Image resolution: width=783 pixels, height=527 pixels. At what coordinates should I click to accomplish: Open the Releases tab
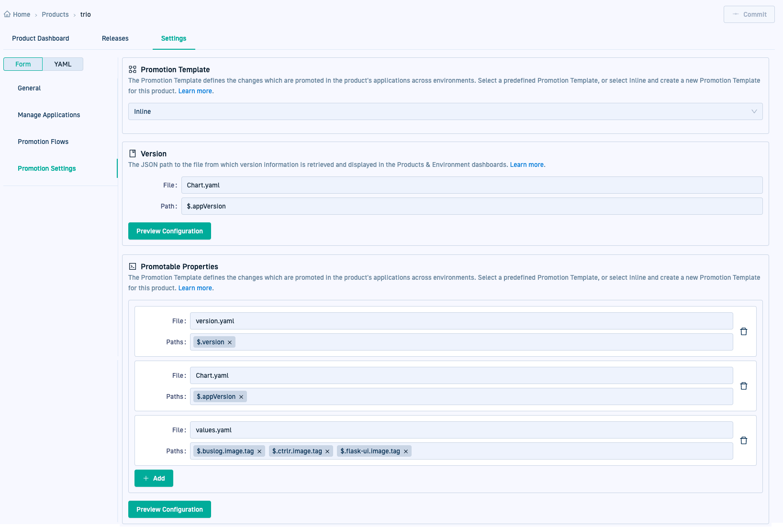coord(115,38)
